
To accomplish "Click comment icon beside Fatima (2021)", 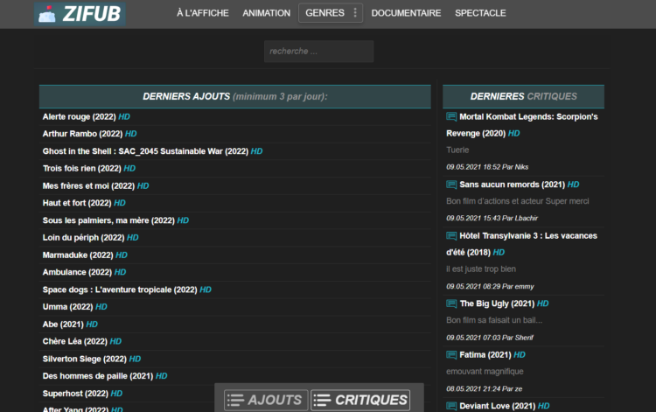I will click(x=451, y=355).
